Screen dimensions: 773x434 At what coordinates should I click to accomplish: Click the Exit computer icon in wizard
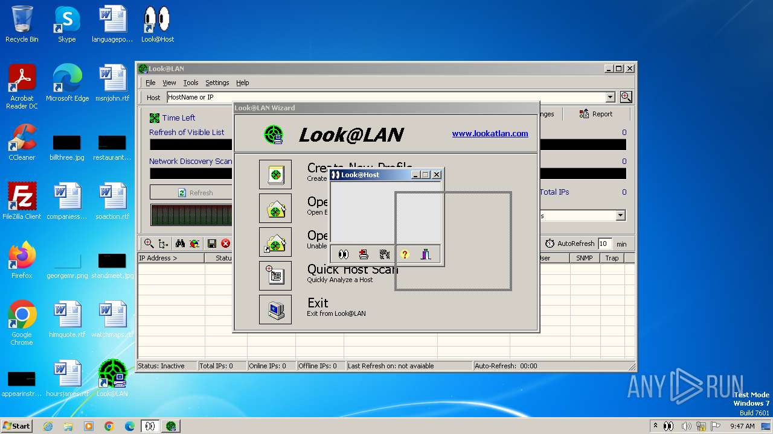coord(275,309)
